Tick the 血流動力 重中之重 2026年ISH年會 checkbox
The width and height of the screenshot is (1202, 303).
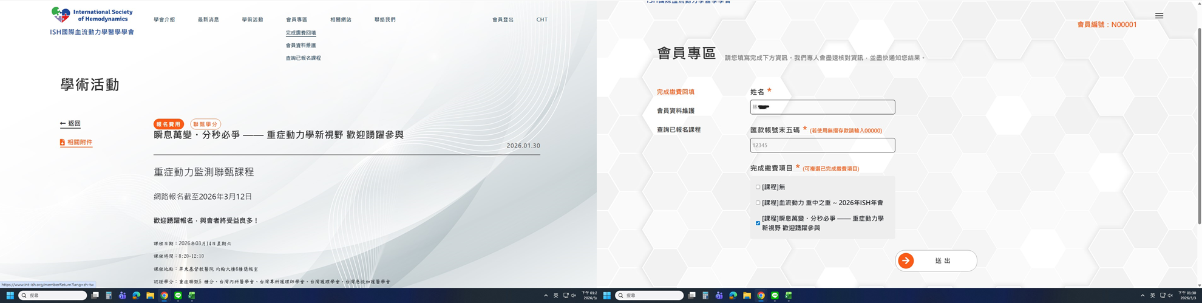click(758, 203)
